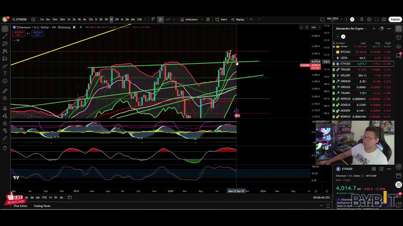Open the go to date calendar icon
Viewport: 403px width, 226px height.
(70, 198)
